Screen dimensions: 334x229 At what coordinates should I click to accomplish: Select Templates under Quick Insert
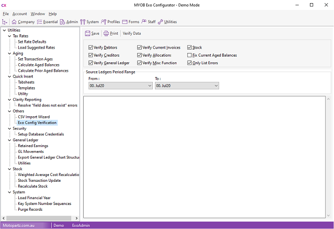tap(26, 88)
